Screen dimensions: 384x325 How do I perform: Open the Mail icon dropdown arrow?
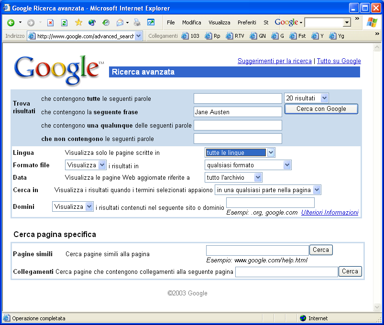(x=127, y=22)
